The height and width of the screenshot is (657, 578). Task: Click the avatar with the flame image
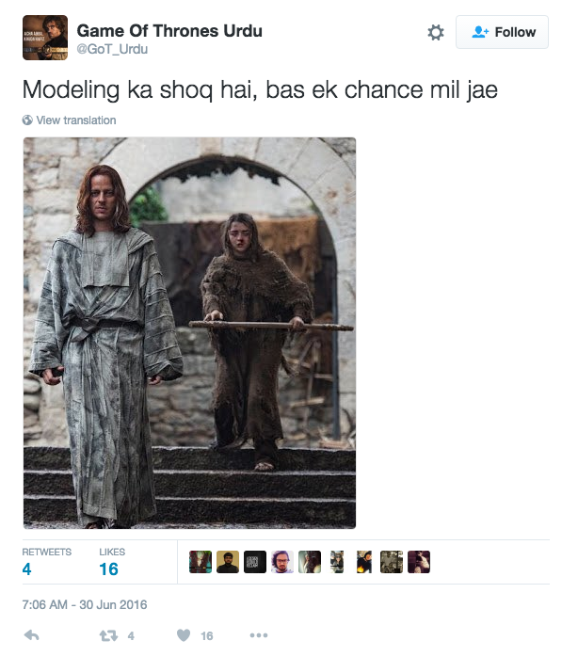tap(364, 562)
